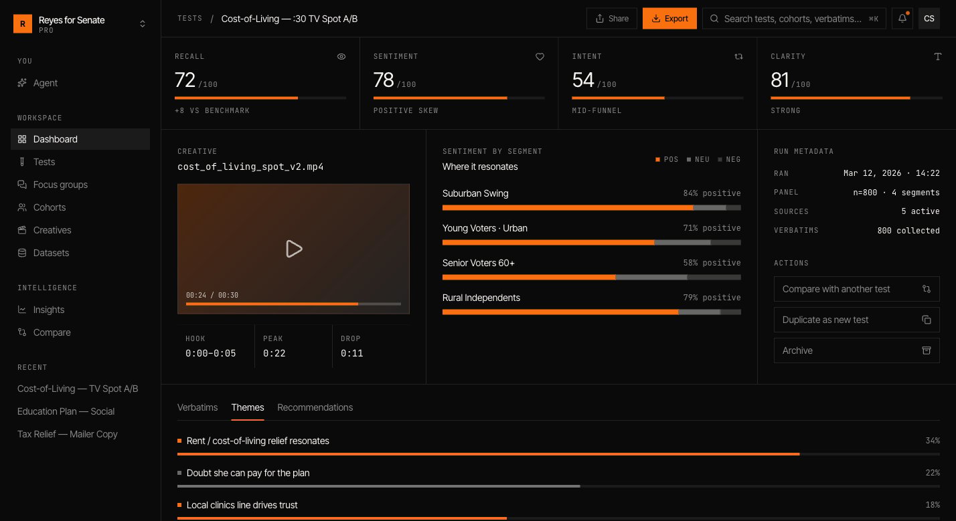Image resolution: width=956 pixels, height=521 pixels.
Task: Click the CS user avatar
Action: click(929, 19)
